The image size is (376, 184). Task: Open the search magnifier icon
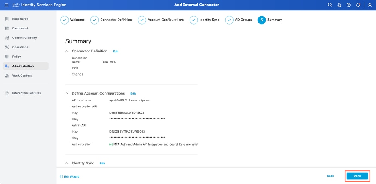pyautogui.click(x=330, y=5)
